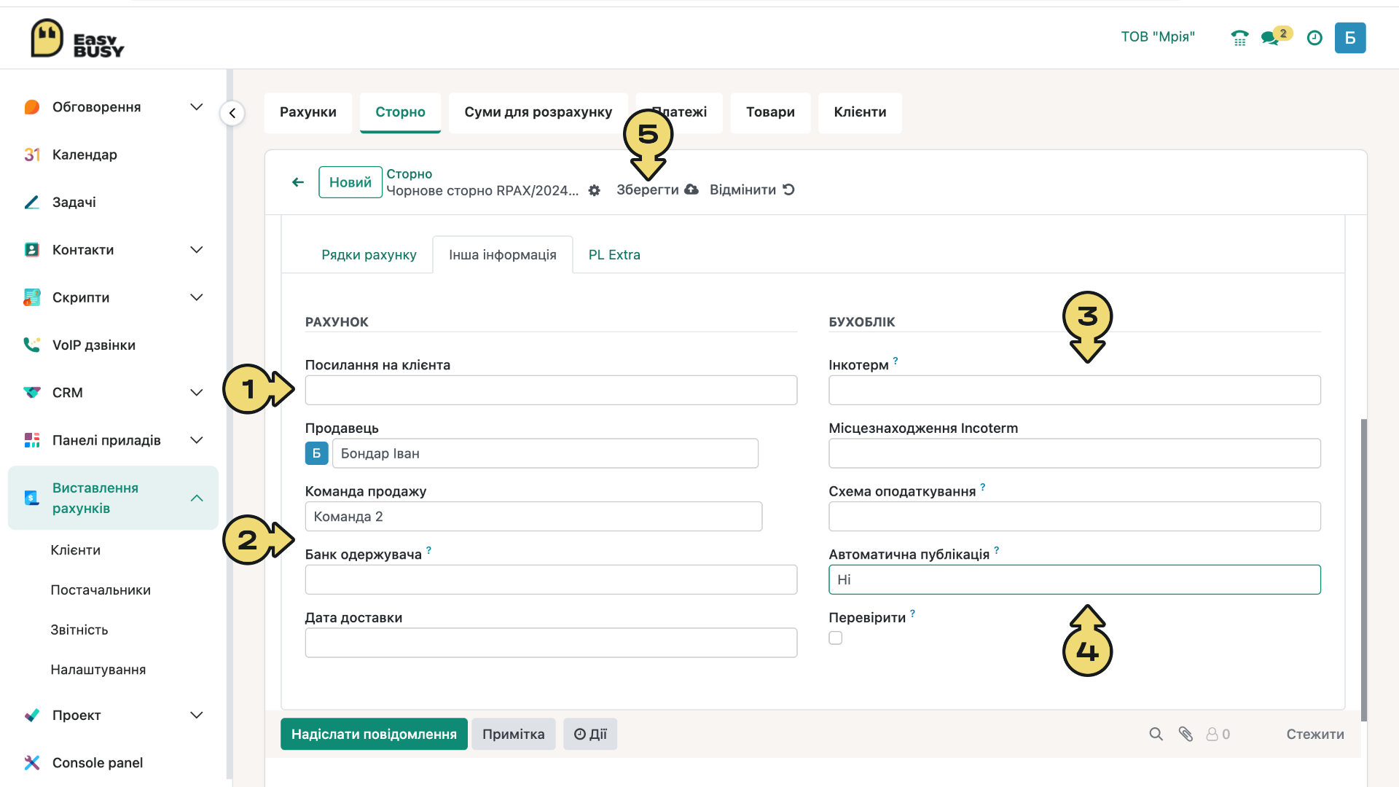Click the Продавець avatar Б badge

[x=316, y=453]
